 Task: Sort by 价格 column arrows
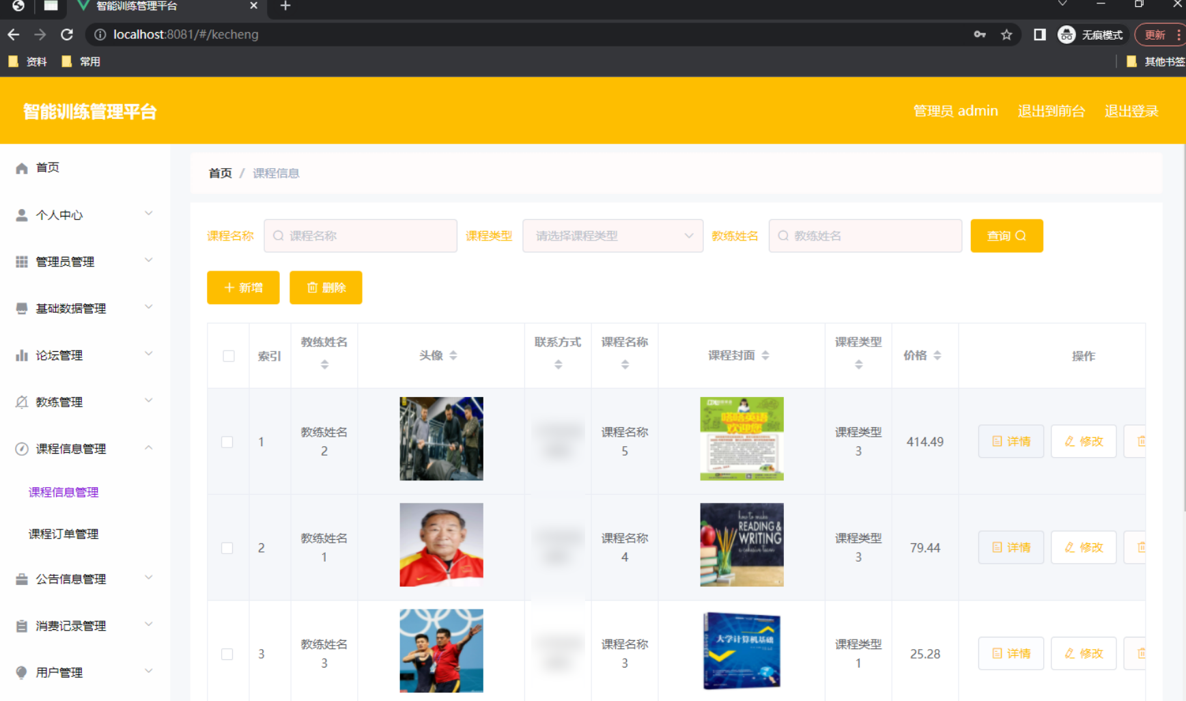coord(937,355)
